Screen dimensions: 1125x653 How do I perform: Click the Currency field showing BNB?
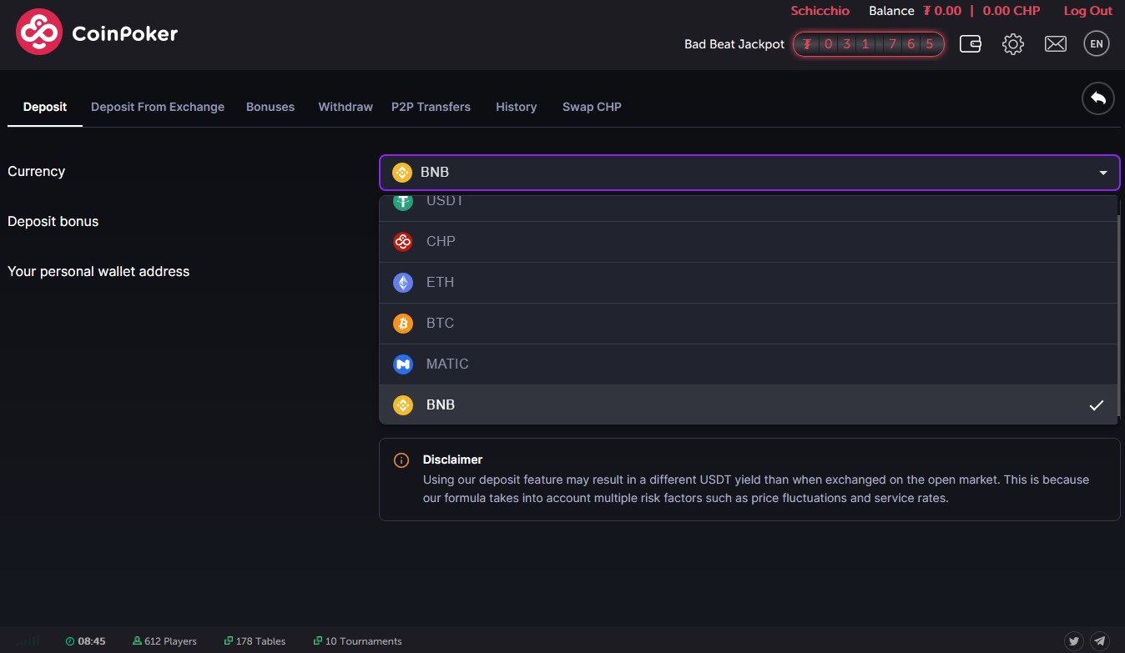pyautogui.click(x=749, y=173)
